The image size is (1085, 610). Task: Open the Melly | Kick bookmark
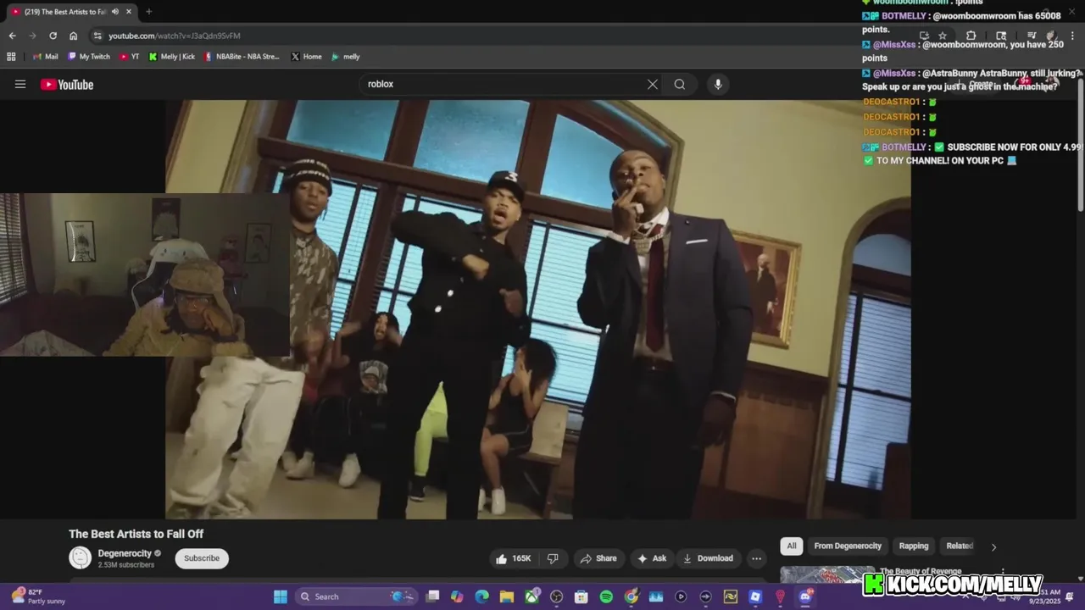coord(171,57)
